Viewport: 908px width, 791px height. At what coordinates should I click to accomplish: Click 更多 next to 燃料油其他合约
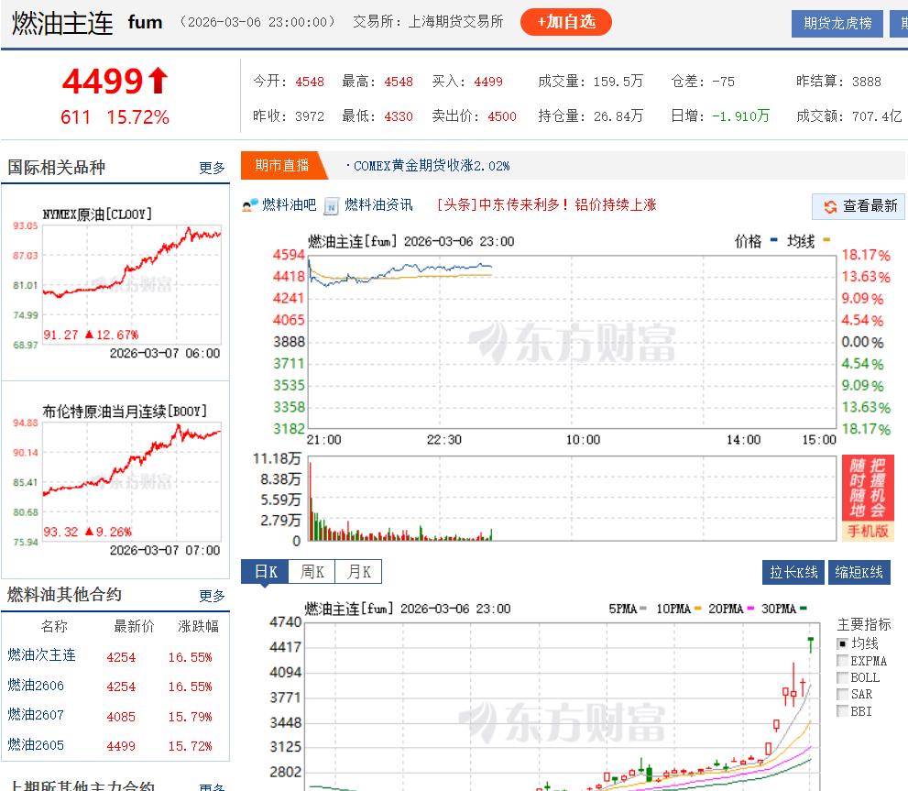(x=212, y=596)
